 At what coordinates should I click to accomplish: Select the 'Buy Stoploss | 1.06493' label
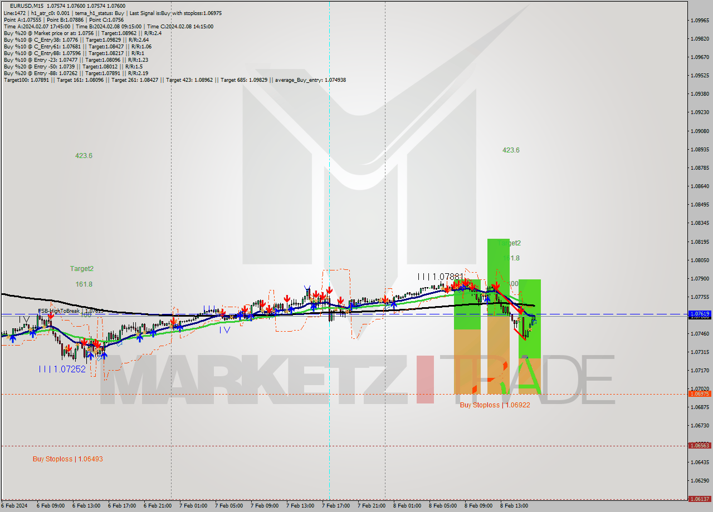67,459
